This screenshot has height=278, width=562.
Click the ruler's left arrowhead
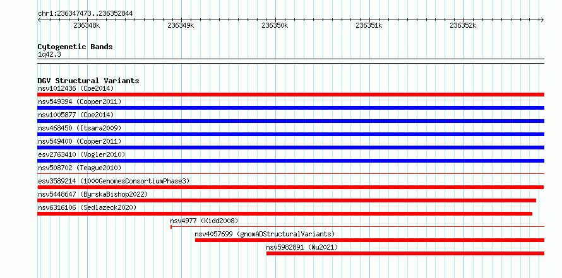(39, 20)
